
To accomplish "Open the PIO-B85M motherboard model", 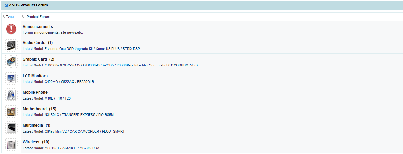I will coord(106,115).
